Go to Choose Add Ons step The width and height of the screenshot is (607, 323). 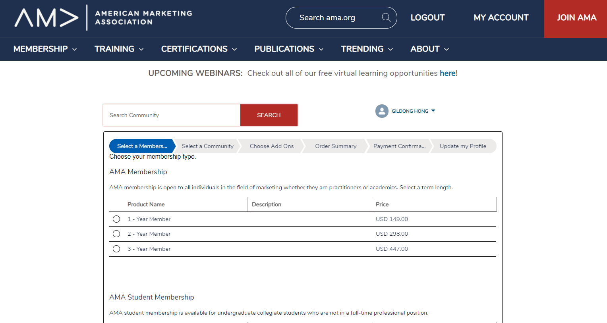[x=272, y=146]
